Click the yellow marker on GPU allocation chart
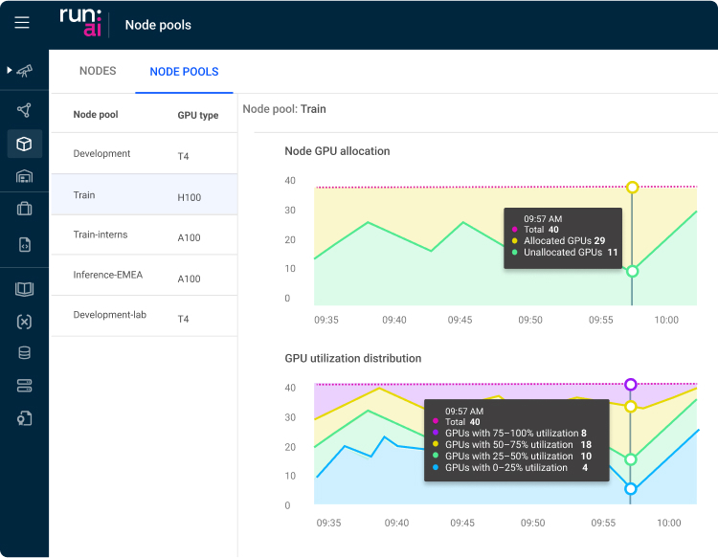Screen dimensions: 718x558 [x=632, y=188]
